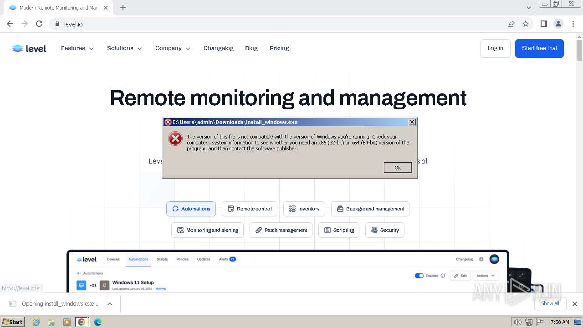The image size is (583, 328).
Task: Bookmark page with star icon
Action: 526,24
